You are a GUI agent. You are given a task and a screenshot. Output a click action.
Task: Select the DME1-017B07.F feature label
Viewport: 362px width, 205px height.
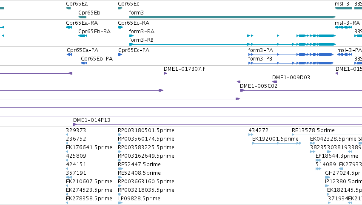(x=185, y=69)
